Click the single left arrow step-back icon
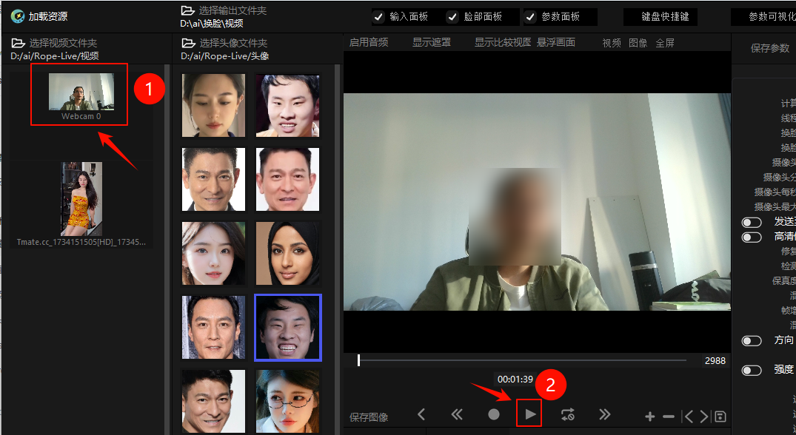The width and height of the screenshot is (796, 435). pos(421,415)
